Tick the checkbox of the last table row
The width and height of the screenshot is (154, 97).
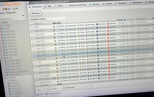(37, 83)
